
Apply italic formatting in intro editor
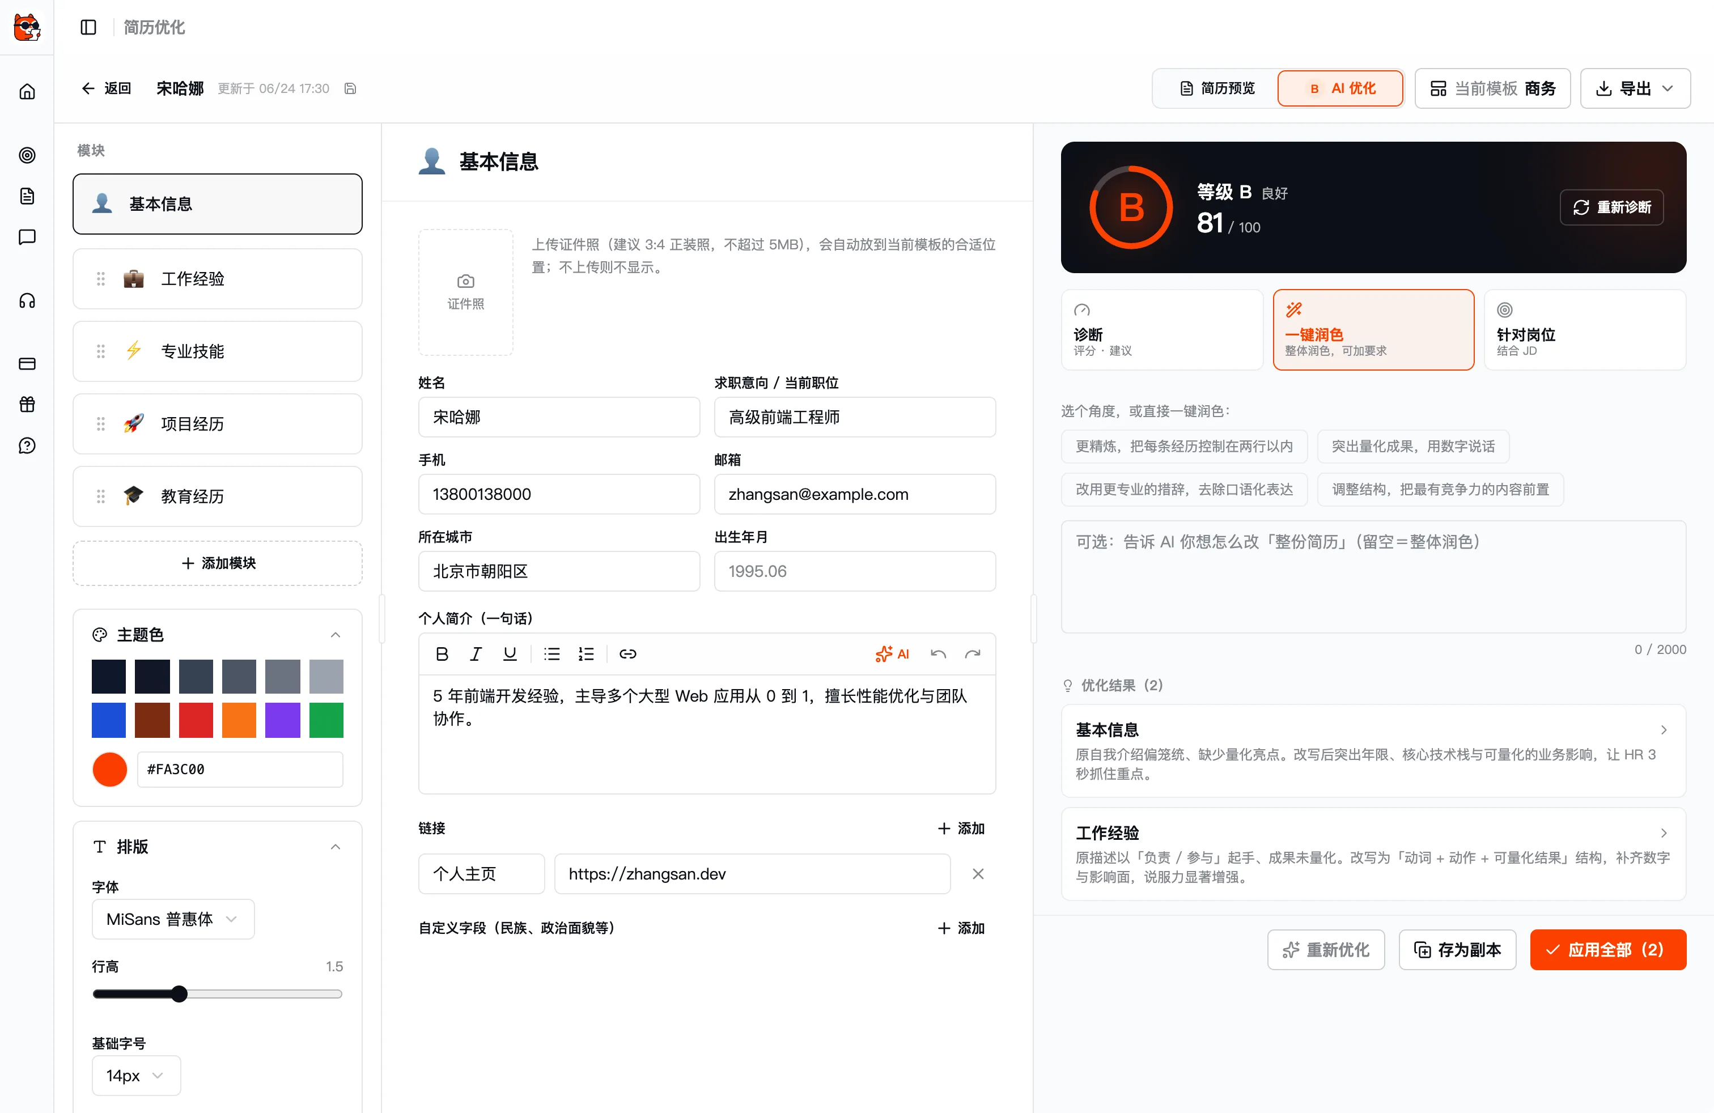coord(476,654)
